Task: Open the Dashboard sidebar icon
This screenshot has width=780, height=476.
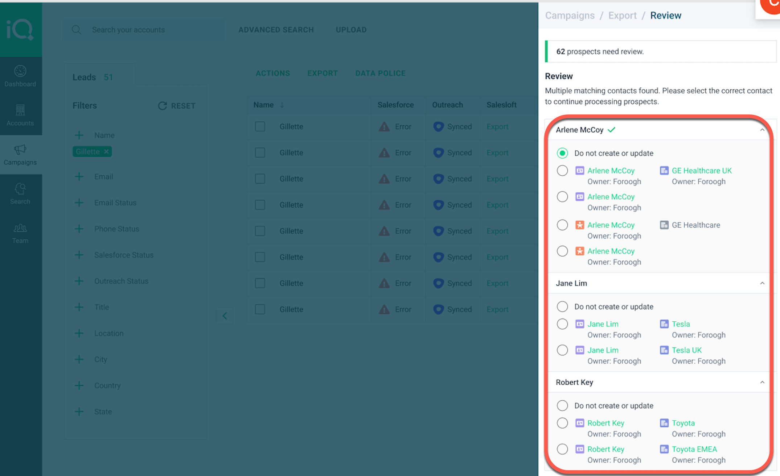Action: [20, 71]
